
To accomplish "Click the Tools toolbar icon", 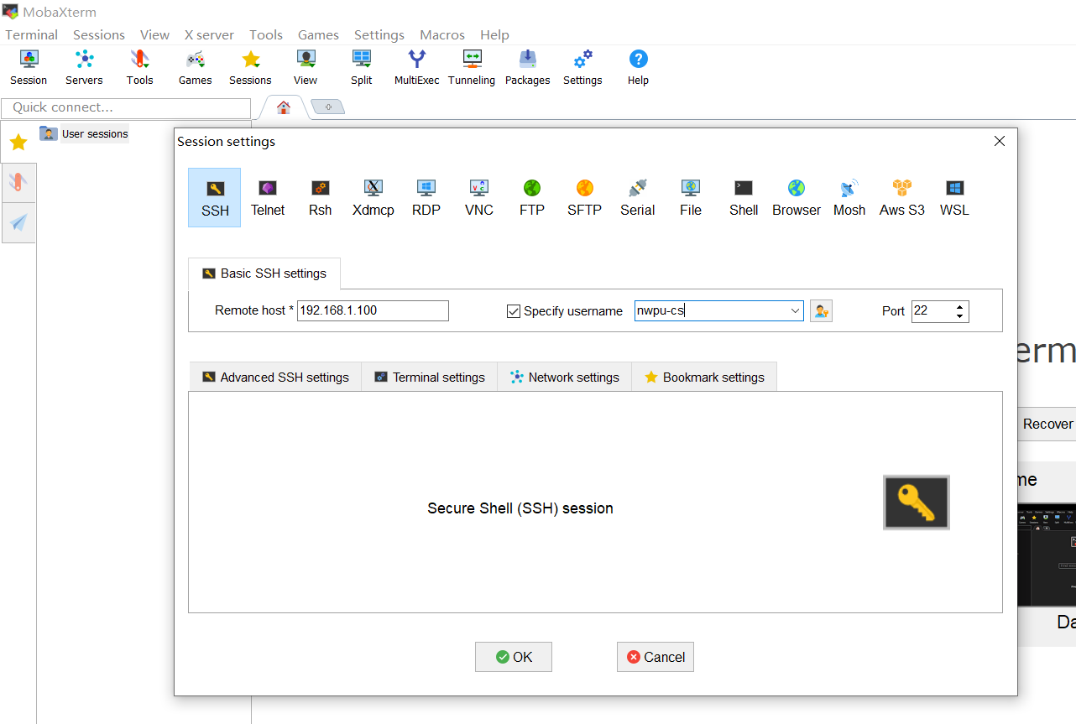I will point(139,68).
